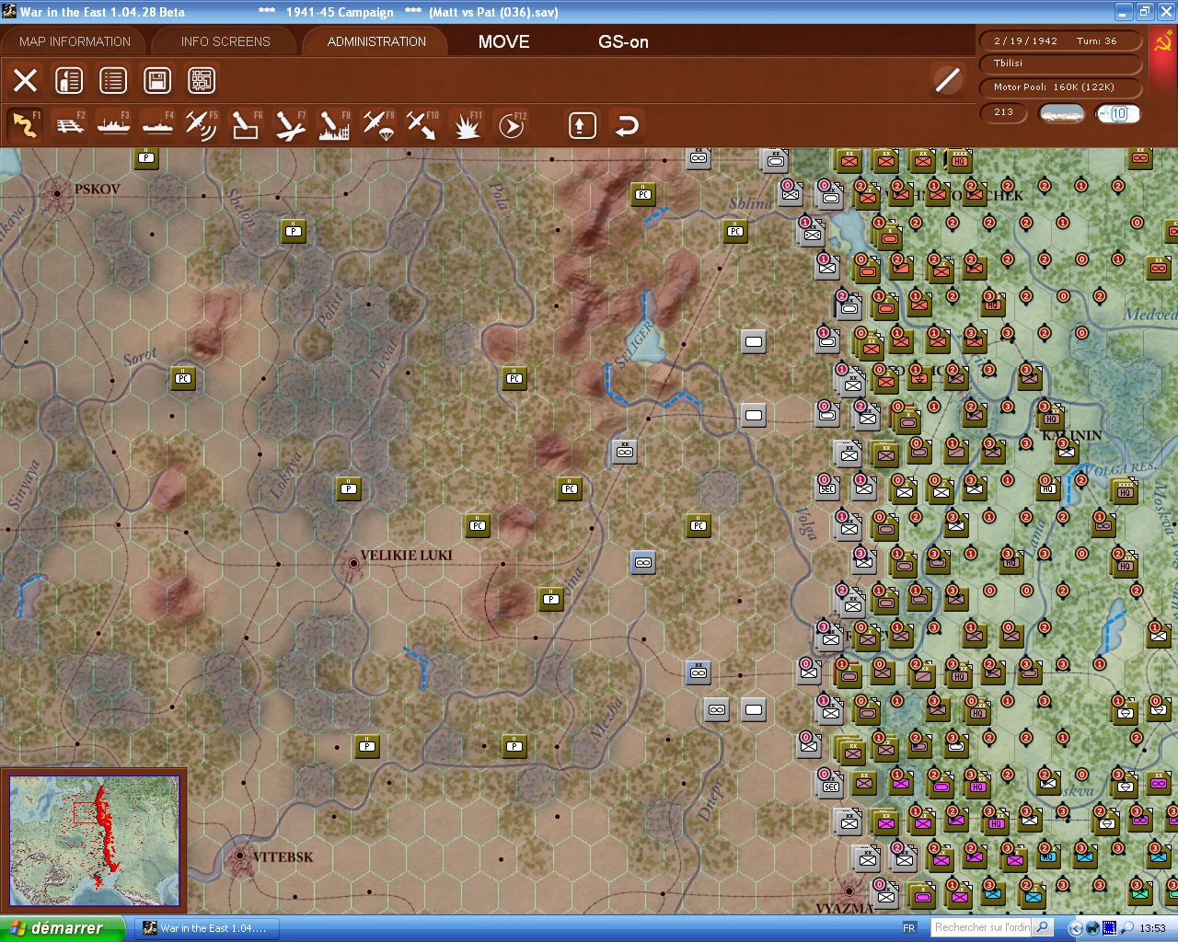1178x942 pixels.
Task: Select the F4 amphibious transport icon
Action: click(157, 125)
